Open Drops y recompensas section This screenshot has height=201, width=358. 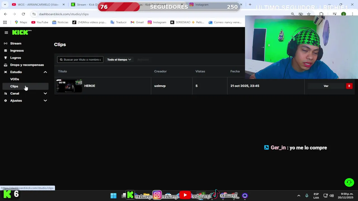coord(27,65)
